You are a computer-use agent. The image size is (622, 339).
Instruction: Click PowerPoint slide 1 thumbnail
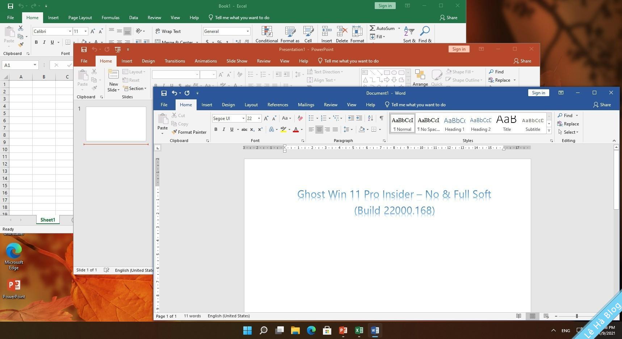(x=116, y=124)
